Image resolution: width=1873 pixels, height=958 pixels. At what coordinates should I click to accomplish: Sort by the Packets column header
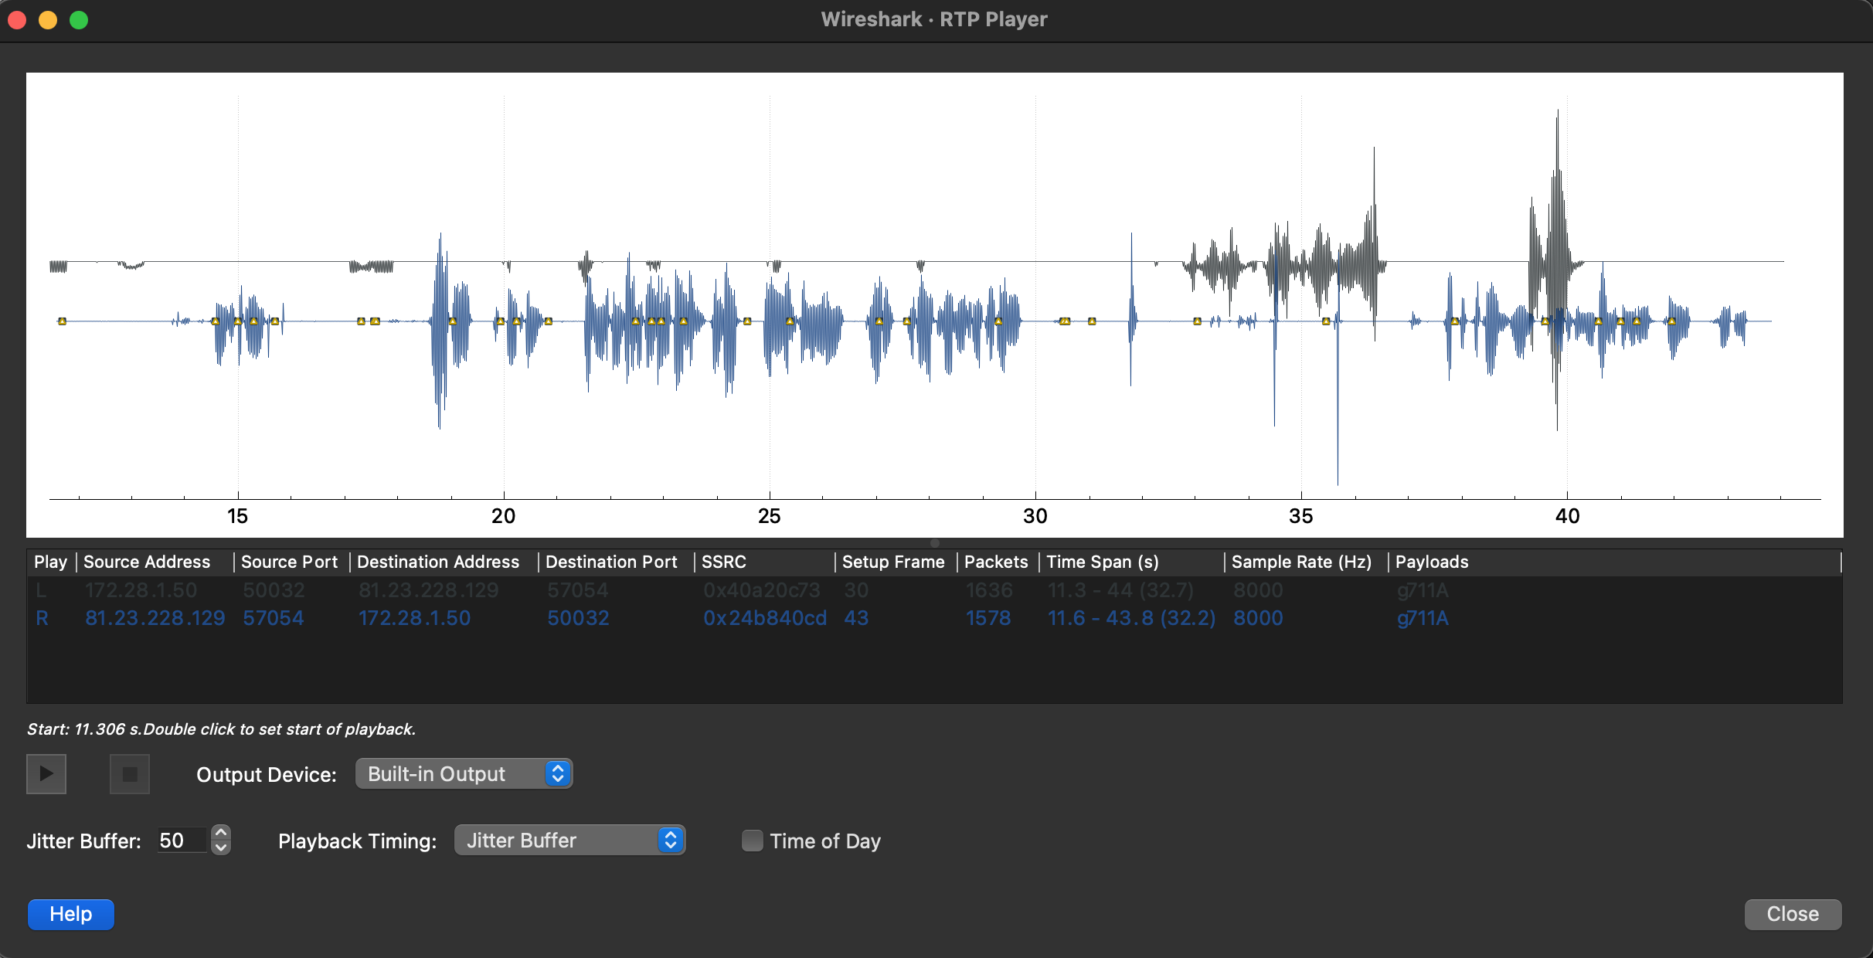(x=995, y=562)
